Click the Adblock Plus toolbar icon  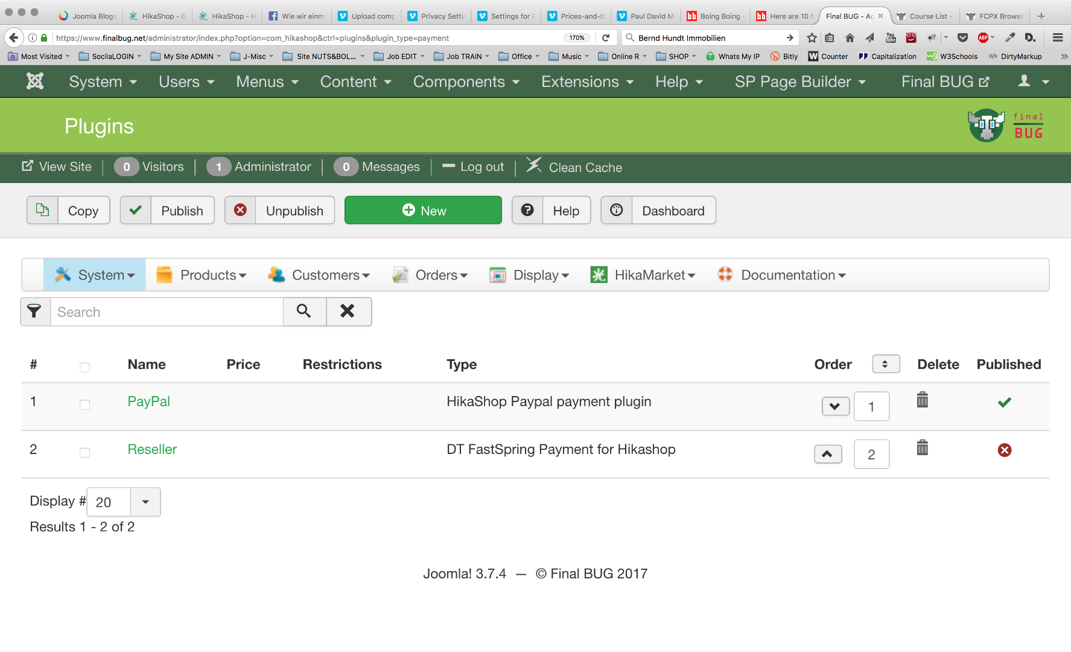[984, 38]
